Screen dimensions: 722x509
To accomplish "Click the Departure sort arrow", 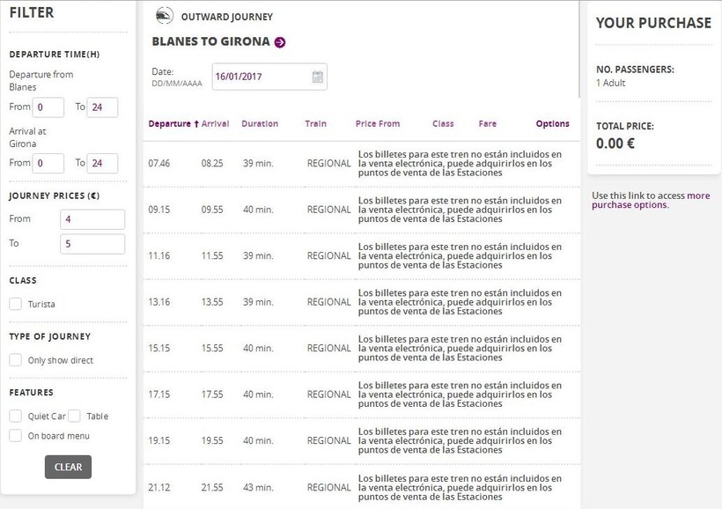I will (x=196, y=124).
